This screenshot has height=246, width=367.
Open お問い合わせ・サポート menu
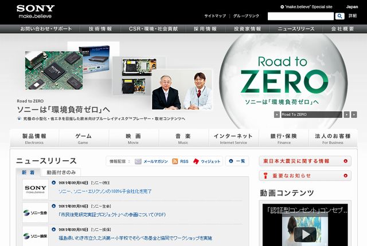pyautogui.click(x=46, y=29)
